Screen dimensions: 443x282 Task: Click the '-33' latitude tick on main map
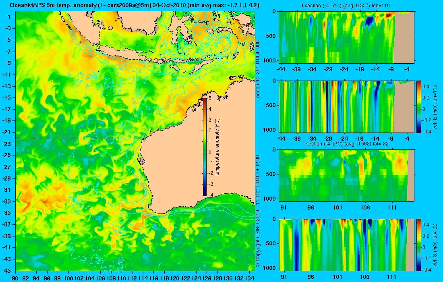click(x=7, y=201)
